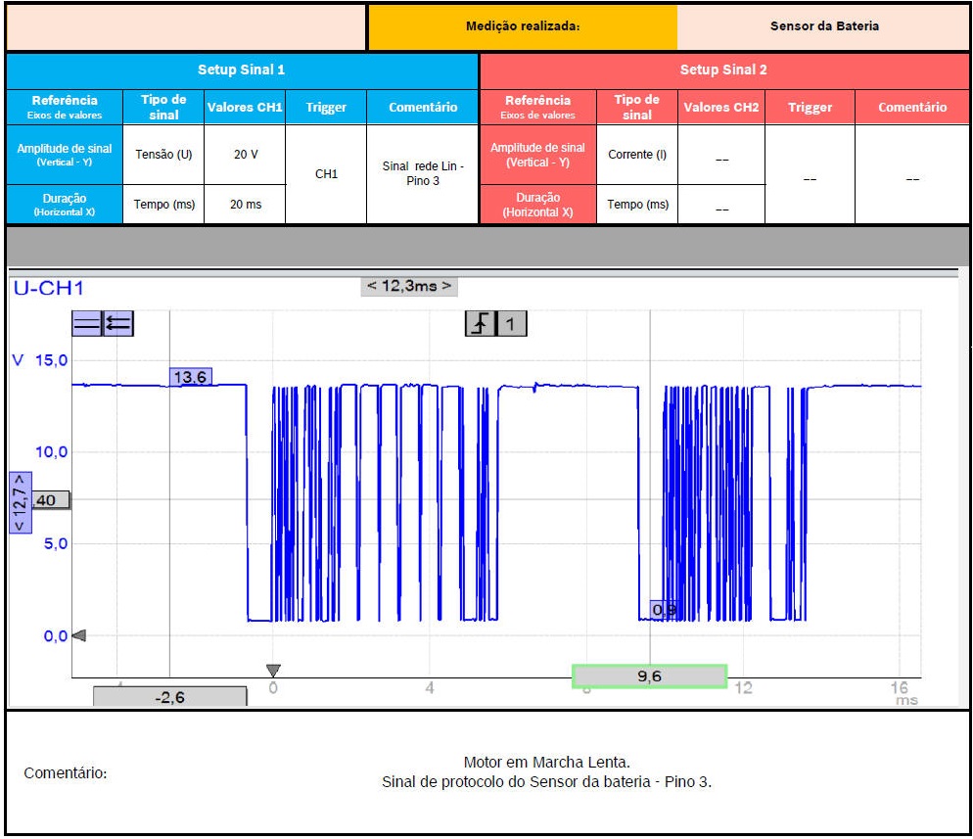Click the Medição realizada orange cell
The width and height of the screenshot is (973, 839).
[x=523, y=26]
